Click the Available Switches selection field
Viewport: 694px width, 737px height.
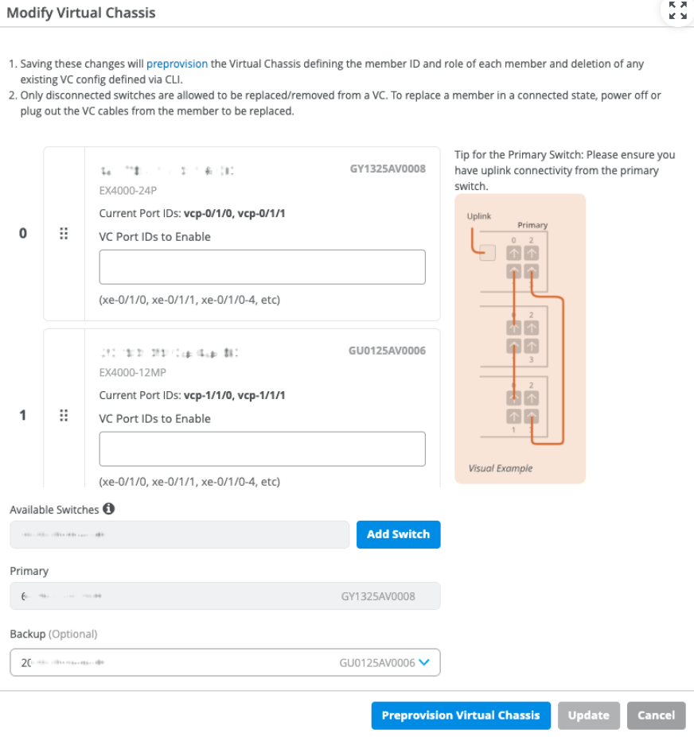[179, 535]
